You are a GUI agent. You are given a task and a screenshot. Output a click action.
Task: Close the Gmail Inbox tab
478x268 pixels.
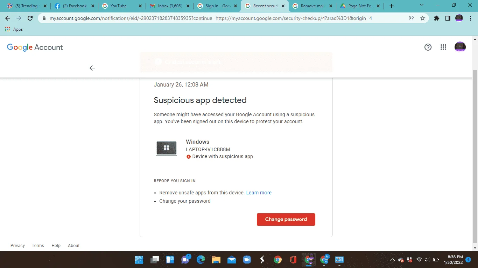coord(188,6)
